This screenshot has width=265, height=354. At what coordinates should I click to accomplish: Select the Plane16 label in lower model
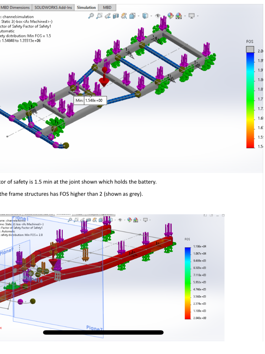click(33, 279)
